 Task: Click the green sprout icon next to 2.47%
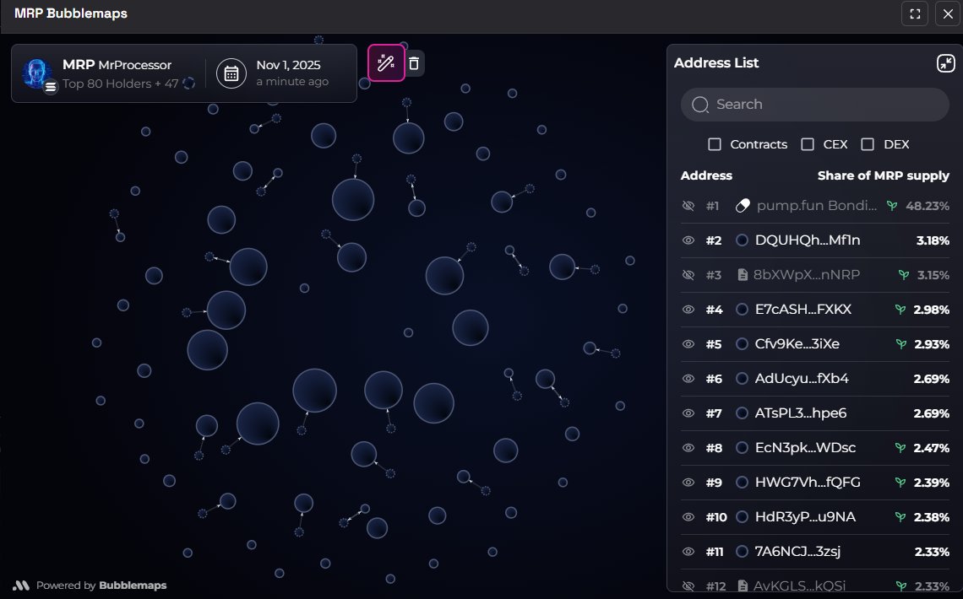[x=900, y=448]
